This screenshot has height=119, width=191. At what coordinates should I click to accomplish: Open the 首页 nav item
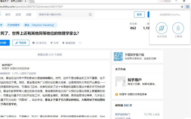(8, 15)
